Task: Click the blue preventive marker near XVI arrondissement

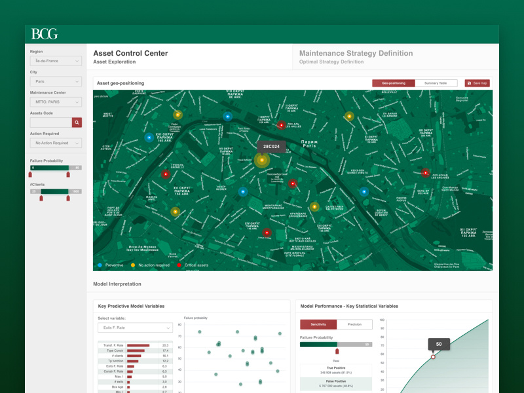Action: click(149, 138)
